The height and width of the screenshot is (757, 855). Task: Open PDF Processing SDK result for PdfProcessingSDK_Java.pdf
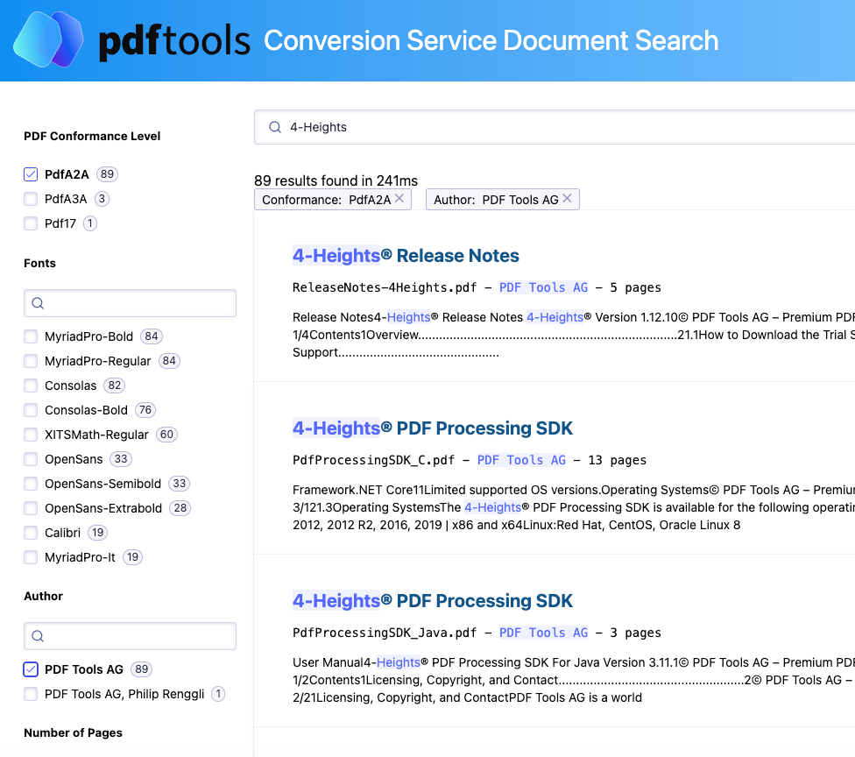point(433,600)
